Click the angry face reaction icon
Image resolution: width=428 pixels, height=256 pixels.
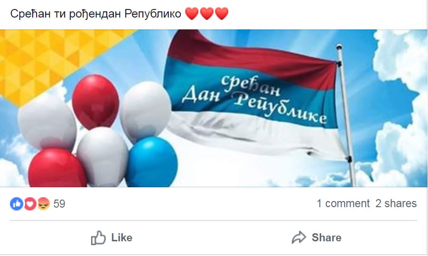(x=44, y=204)
